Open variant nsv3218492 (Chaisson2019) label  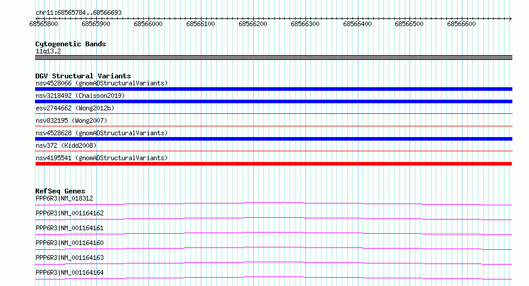pos(80,96)
